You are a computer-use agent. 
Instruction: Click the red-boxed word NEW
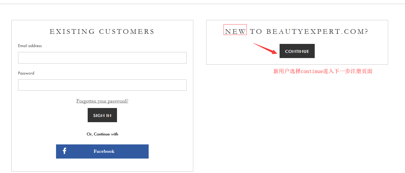pyautogui.click(x=235, y=31)
